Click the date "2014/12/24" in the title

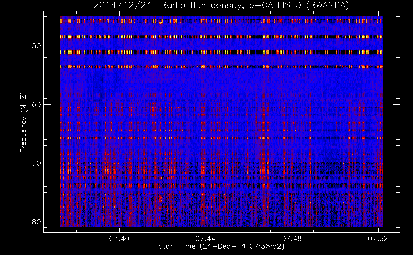pos(123,5)
